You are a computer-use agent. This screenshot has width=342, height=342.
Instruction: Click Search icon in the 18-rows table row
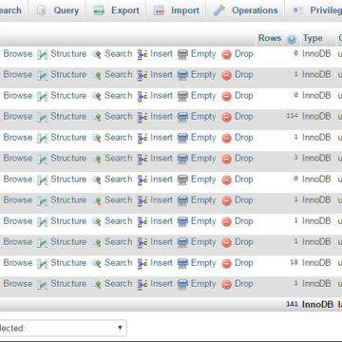pos(97,264)
